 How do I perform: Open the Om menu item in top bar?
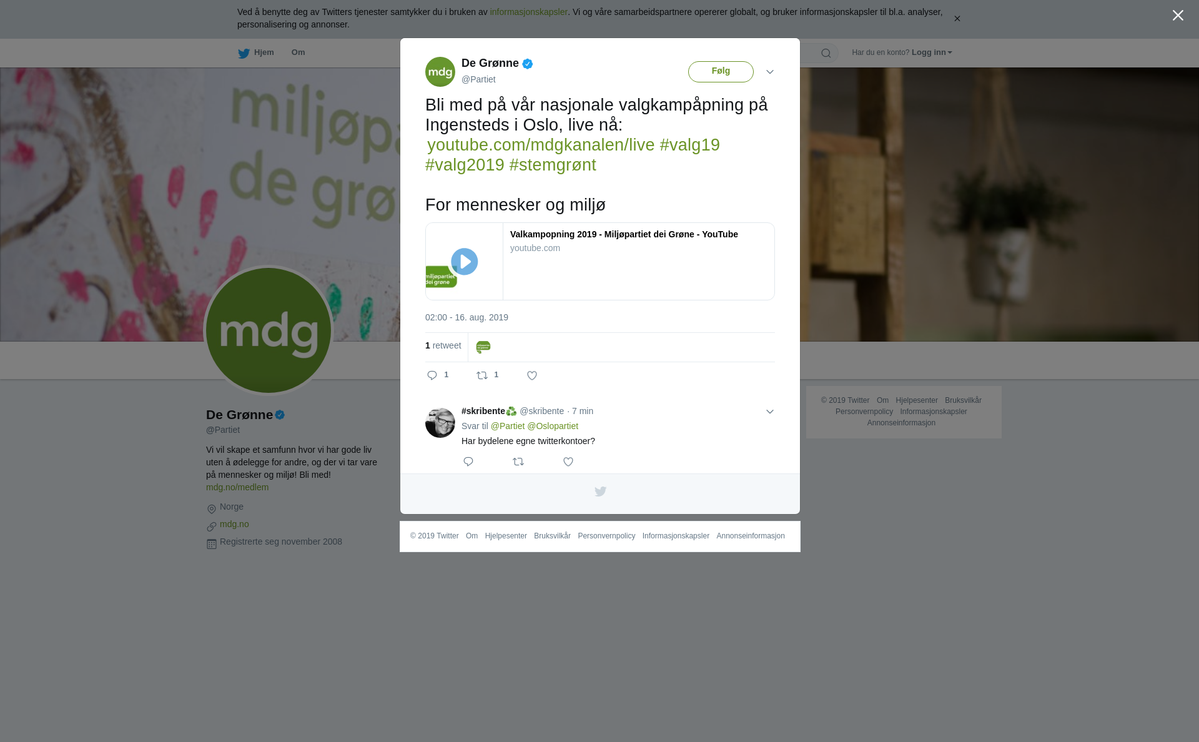point(298,52)
